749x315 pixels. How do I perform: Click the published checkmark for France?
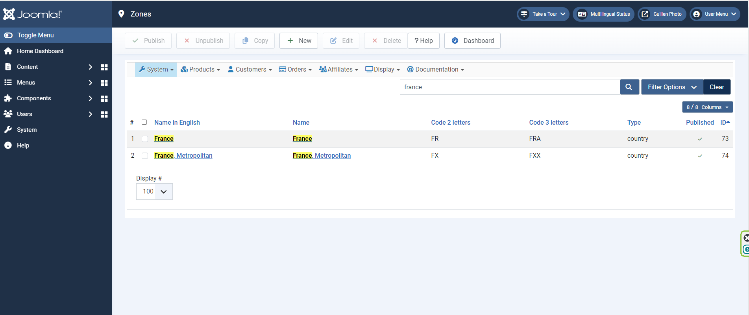click(x=700, y=139)
